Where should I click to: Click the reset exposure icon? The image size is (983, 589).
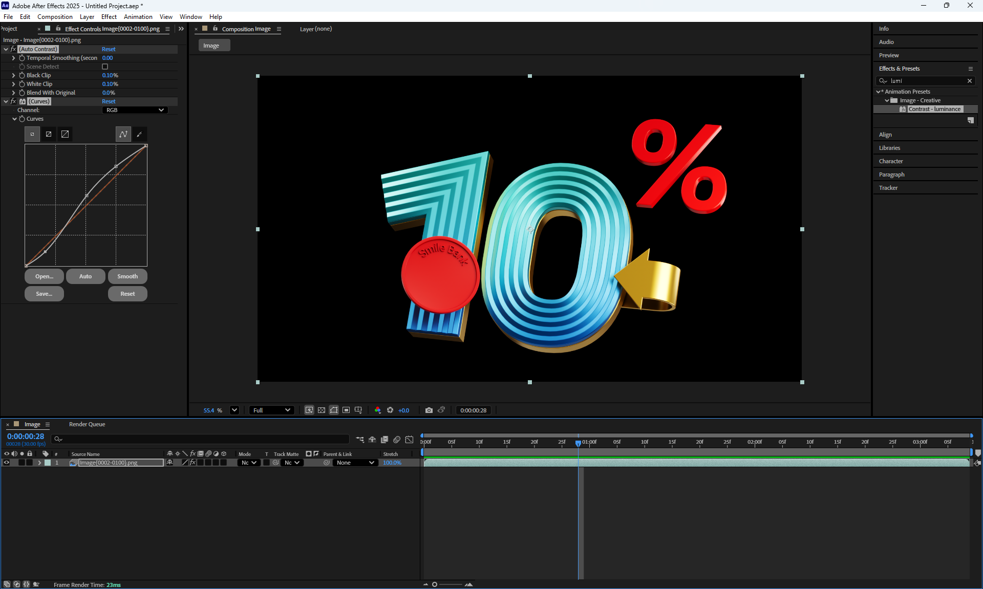point(390,410)
